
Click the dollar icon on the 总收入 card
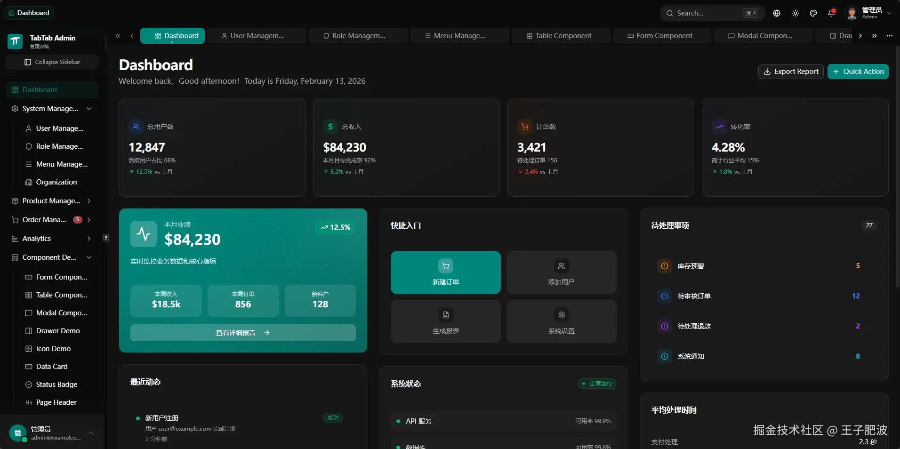pyautogui.click(x=330, y=127)
